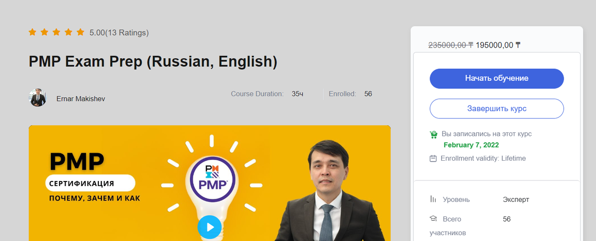Click the third rating star
The image size is (596, 241).
[x=57, y=32]
